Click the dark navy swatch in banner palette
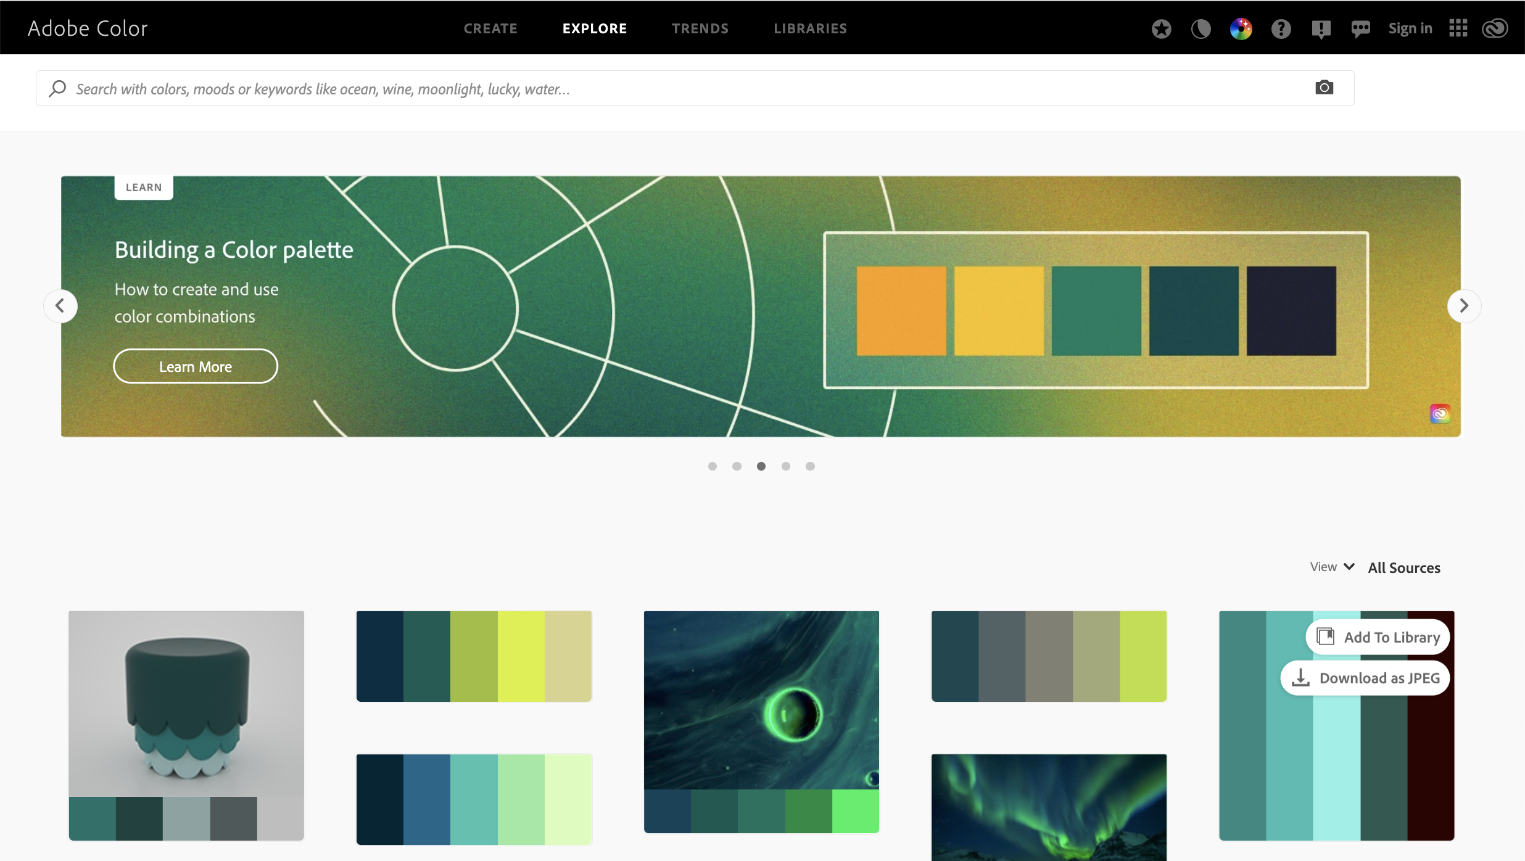 (x=1291, y=311)
